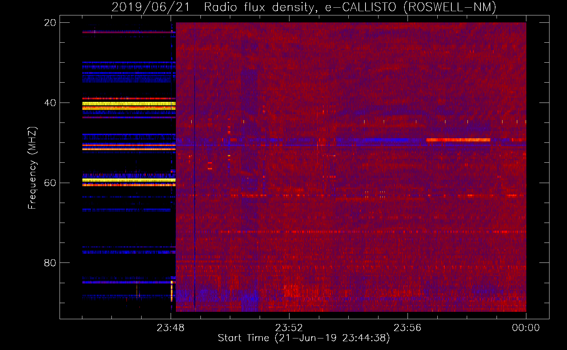Click the bright orange-red streak near 50 MHz
Screen dimensions: 567x350
pos(458,140)
